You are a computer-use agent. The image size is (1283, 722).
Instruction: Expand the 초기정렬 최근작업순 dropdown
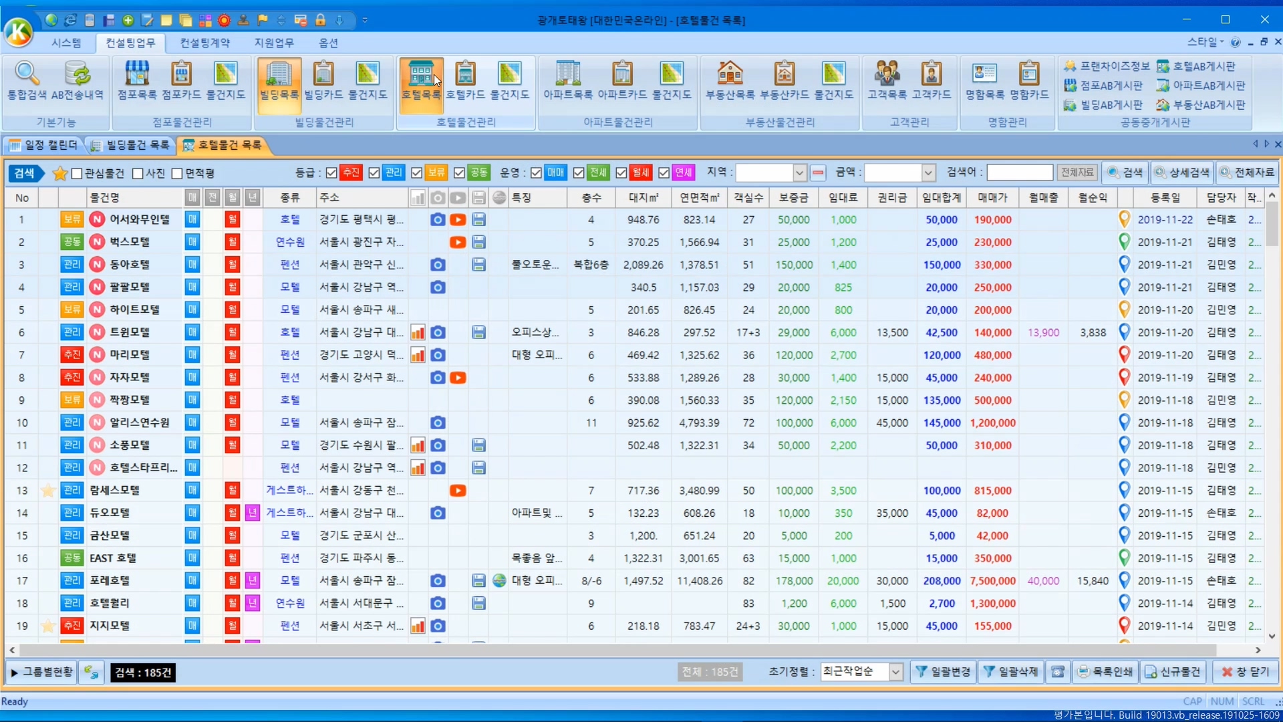895,672
